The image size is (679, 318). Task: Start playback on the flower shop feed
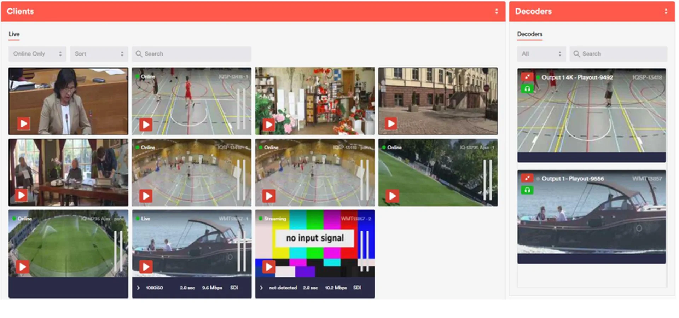click(269, 125)
